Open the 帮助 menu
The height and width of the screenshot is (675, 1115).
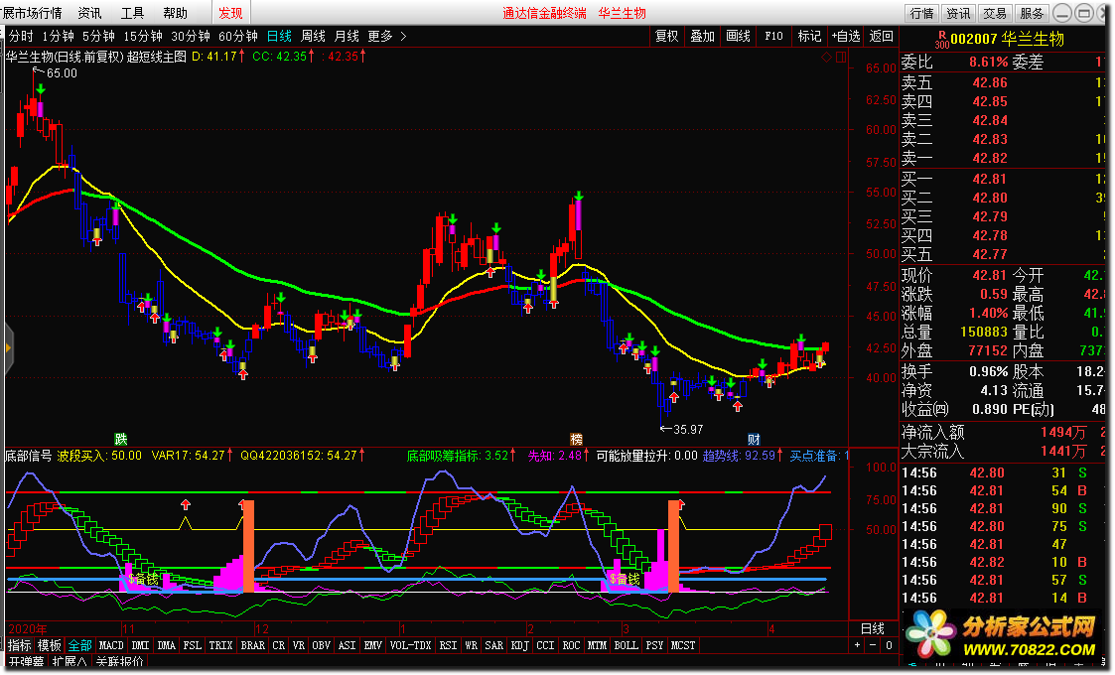[x=175, y=13]
